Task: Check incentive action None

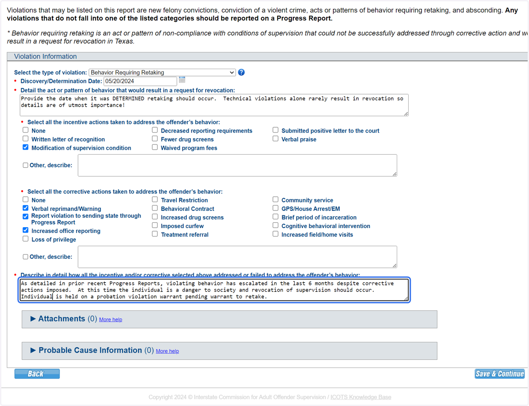Action: pyautogui.click(x=26, y=130)
